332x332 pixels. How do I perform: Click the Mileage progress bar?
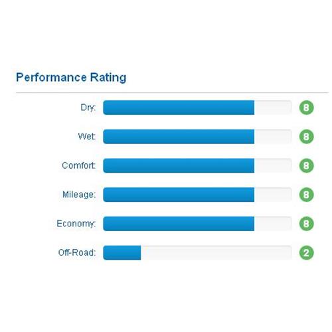point(197,195)
